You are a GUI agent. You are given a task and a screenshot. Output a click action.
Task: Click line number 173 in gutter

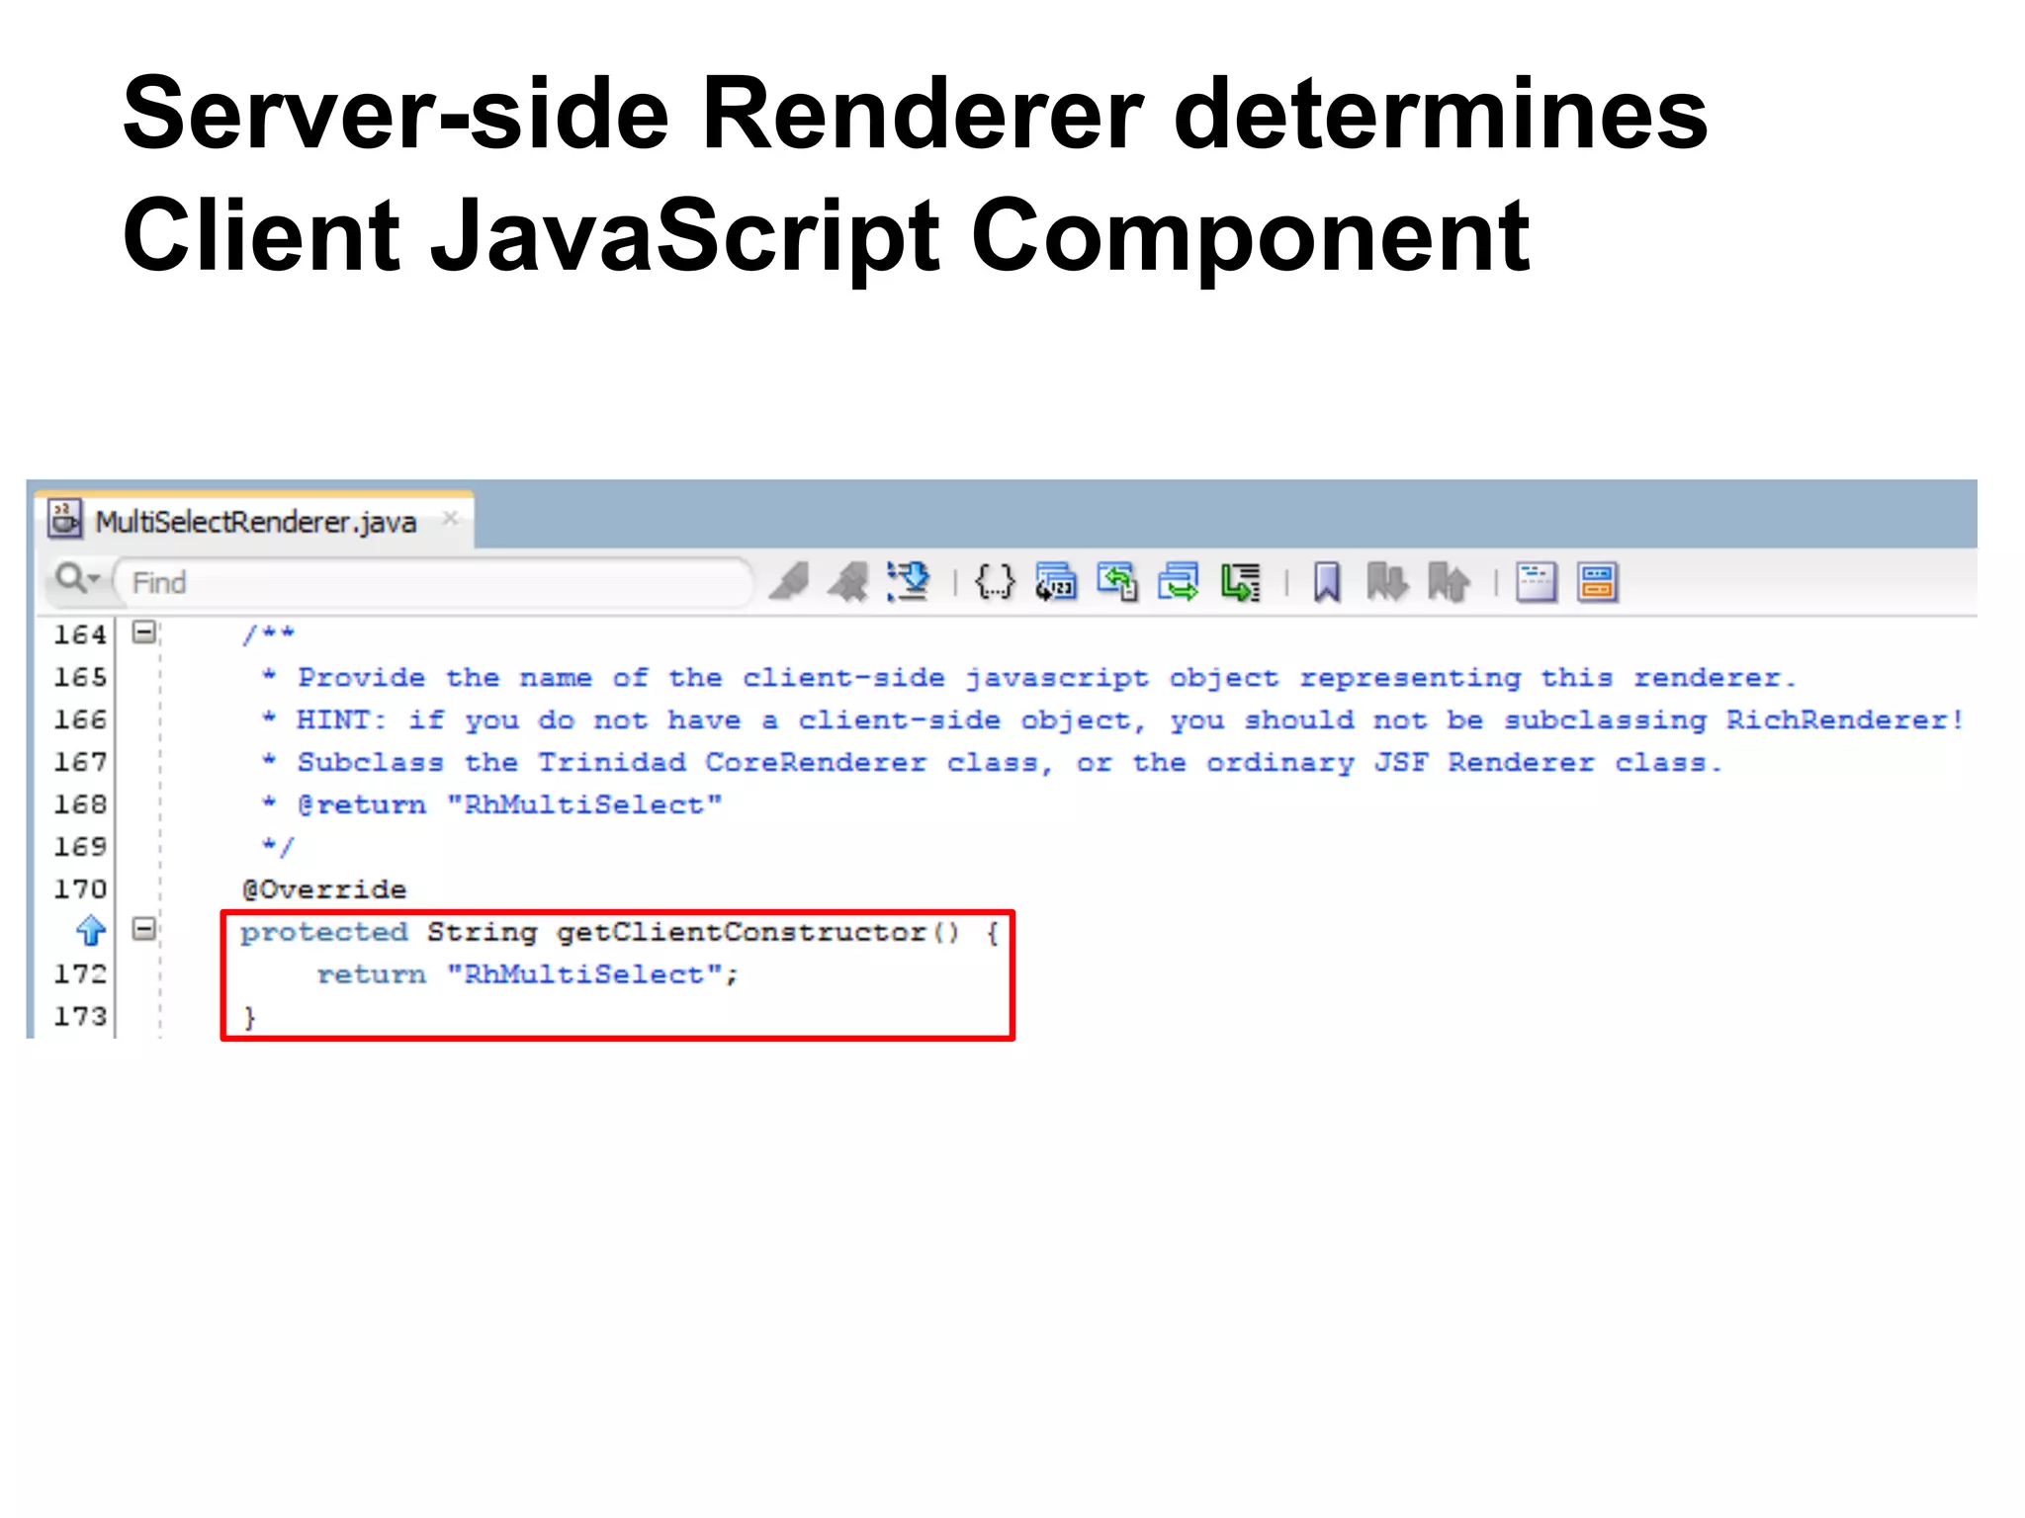tap(80, 1017)
